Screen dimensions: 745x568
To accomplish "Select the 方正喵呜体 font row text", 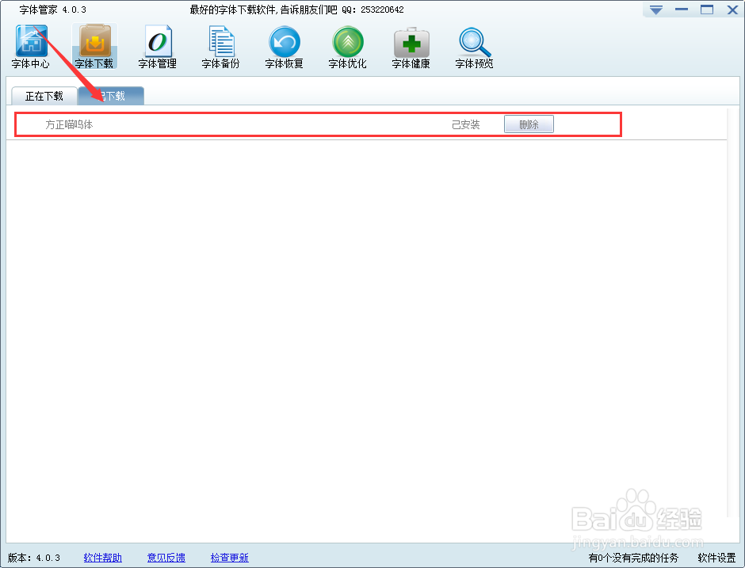I will [70, 124].
